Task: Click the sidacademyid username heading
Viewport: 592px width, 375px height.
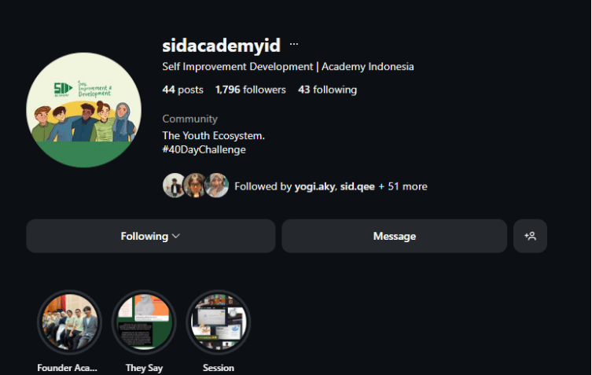Action: 221,46
